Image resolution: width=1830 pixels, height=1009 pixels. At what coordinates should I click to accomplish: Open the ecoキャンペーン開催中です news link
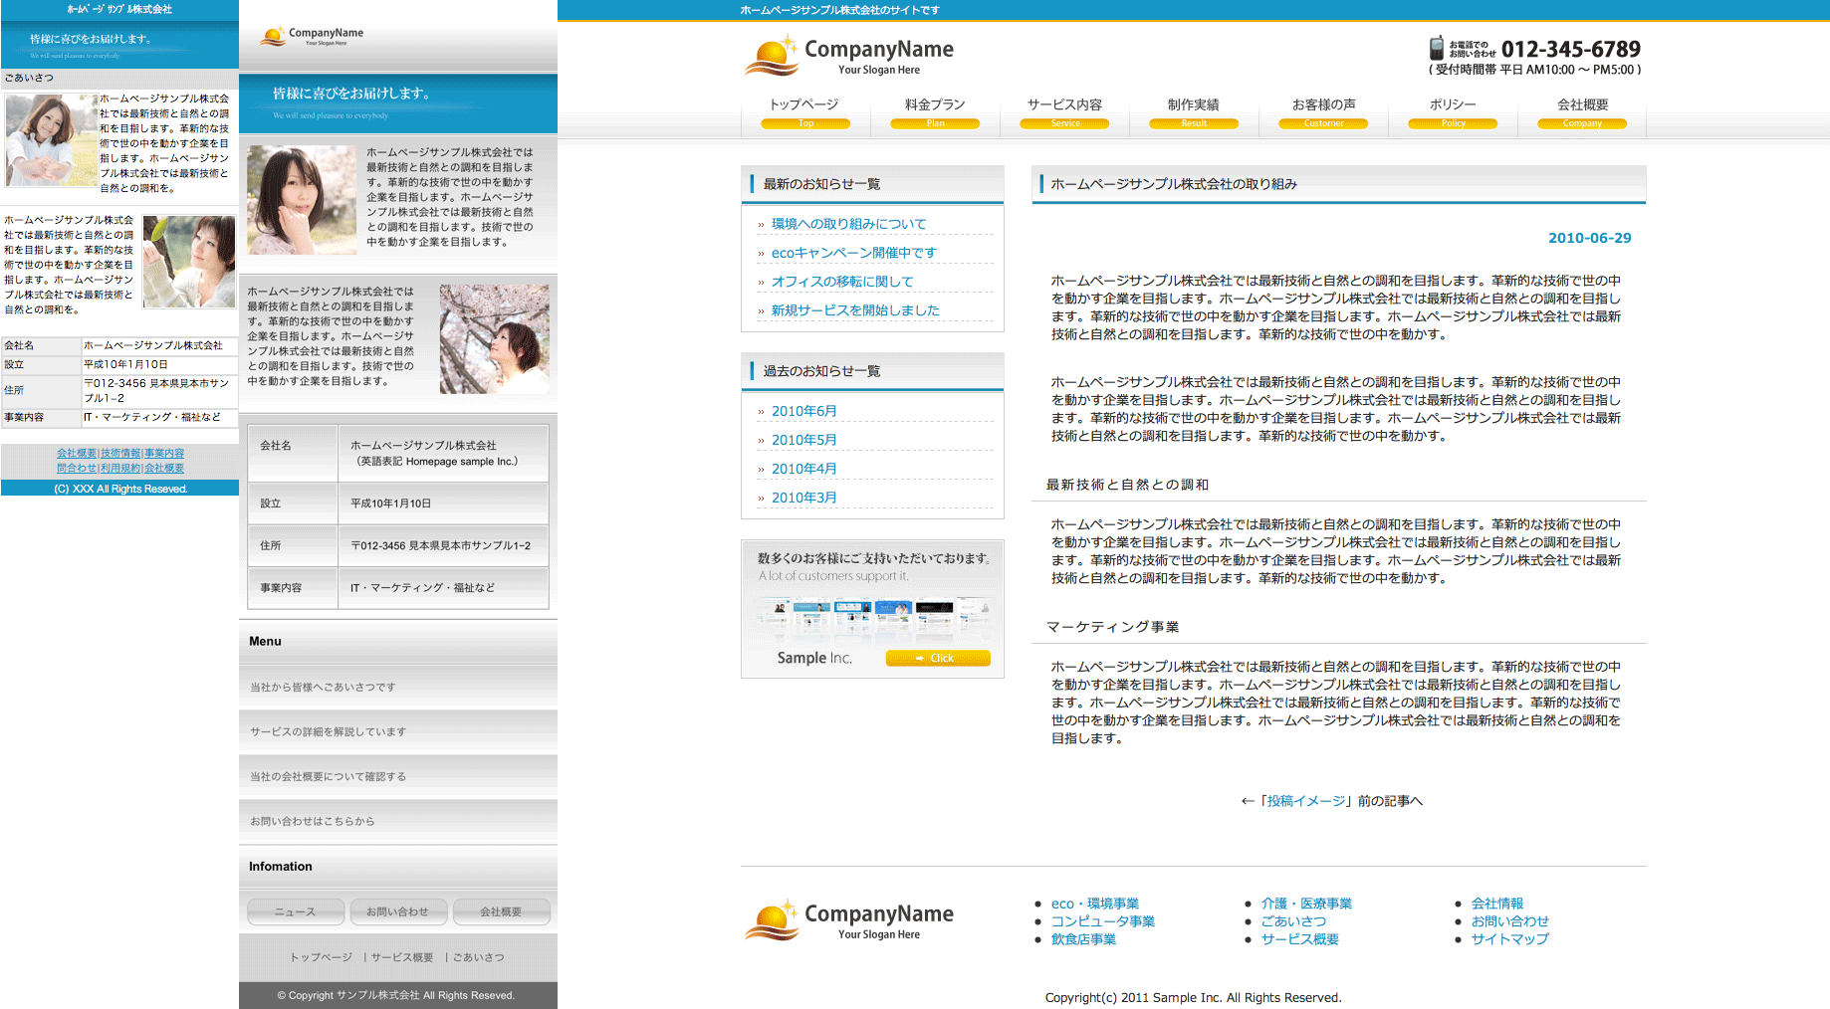853,253
